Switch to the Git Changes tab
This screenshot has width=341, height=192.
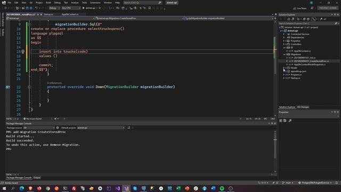303,107
